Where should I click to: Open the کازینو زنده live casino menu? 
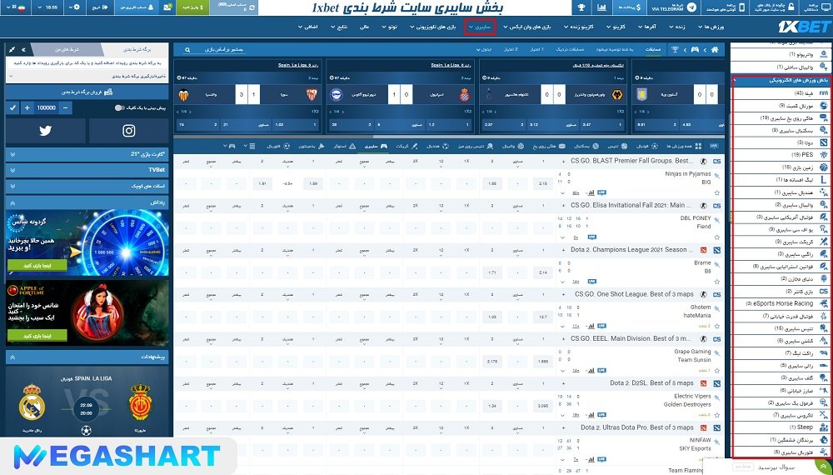579,27
